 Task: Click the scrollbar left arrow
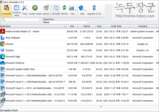click(1, 107)
